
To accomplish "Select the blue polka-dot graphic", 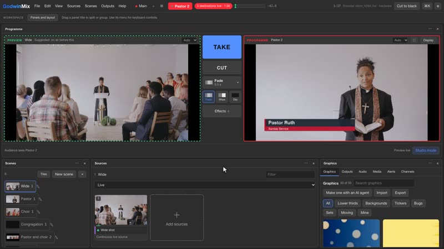I will tap(351, 234).
